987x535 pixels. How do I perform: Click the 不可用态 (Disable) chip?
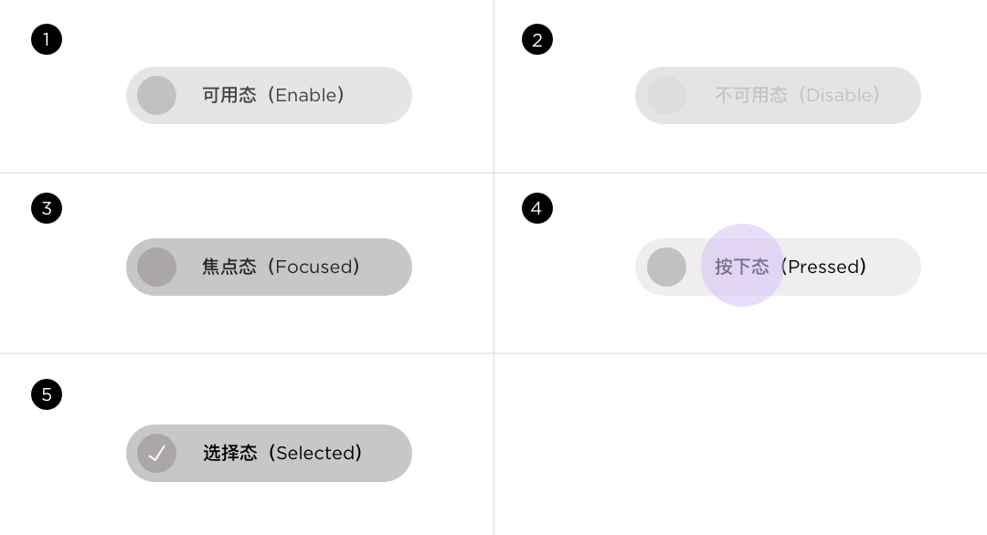(778, 96)
